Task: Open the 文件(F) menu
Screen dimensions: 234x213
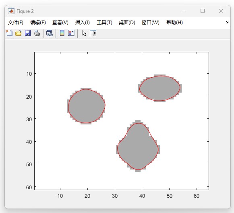Action: pos(16,23)
